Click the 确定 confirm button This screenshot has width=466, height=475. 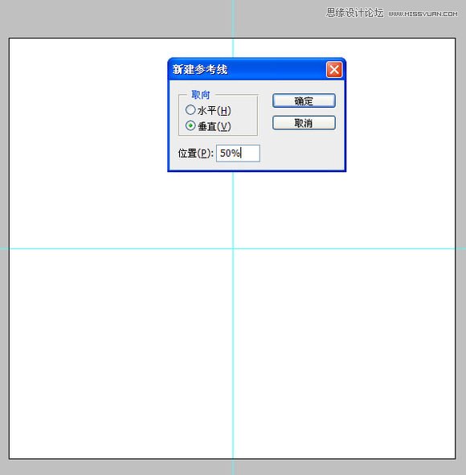click(x=304, y=100)
